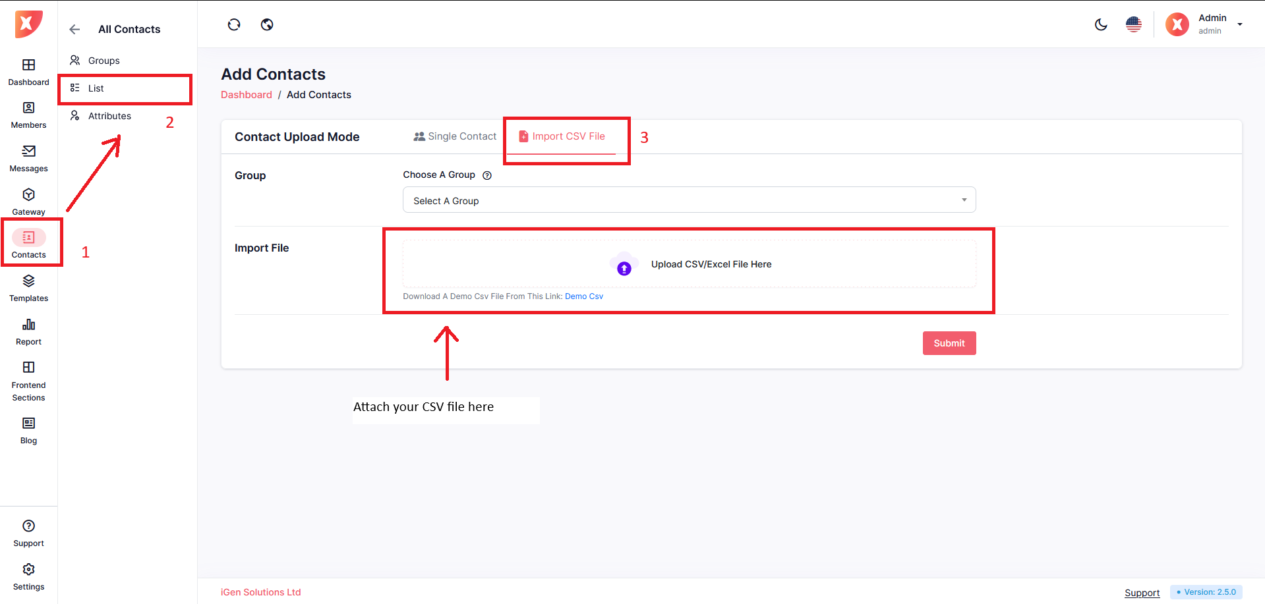Viewport: 1265px width, 604px height.
Task: Open Settings gear in sidebar
Action: (28, 576)
